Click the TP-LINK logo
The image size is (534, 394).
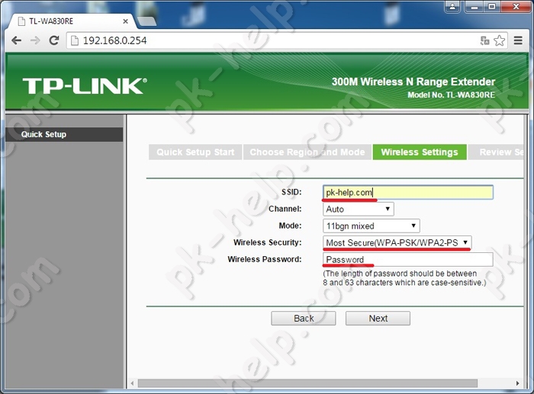point(85,86)
